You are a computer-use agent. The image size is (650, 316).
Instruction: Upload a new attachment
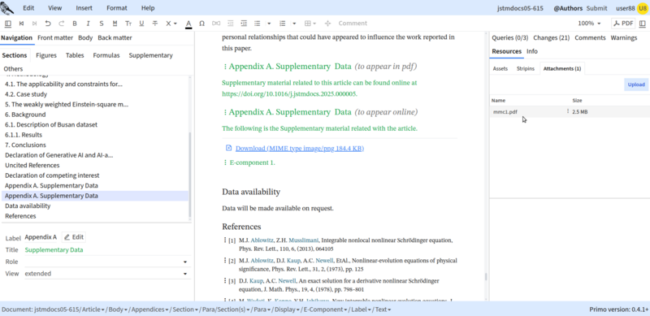click(x=636, y=84)
